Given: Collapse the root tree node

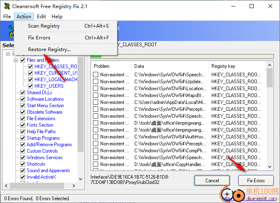Looking at the screenshot, I should point(8,54).
